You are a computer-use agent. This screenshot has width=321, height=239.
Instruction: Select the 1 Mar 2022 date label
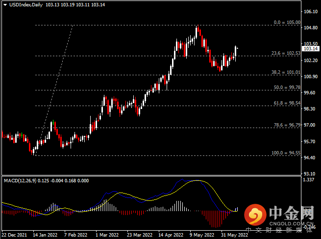(107, 235)
